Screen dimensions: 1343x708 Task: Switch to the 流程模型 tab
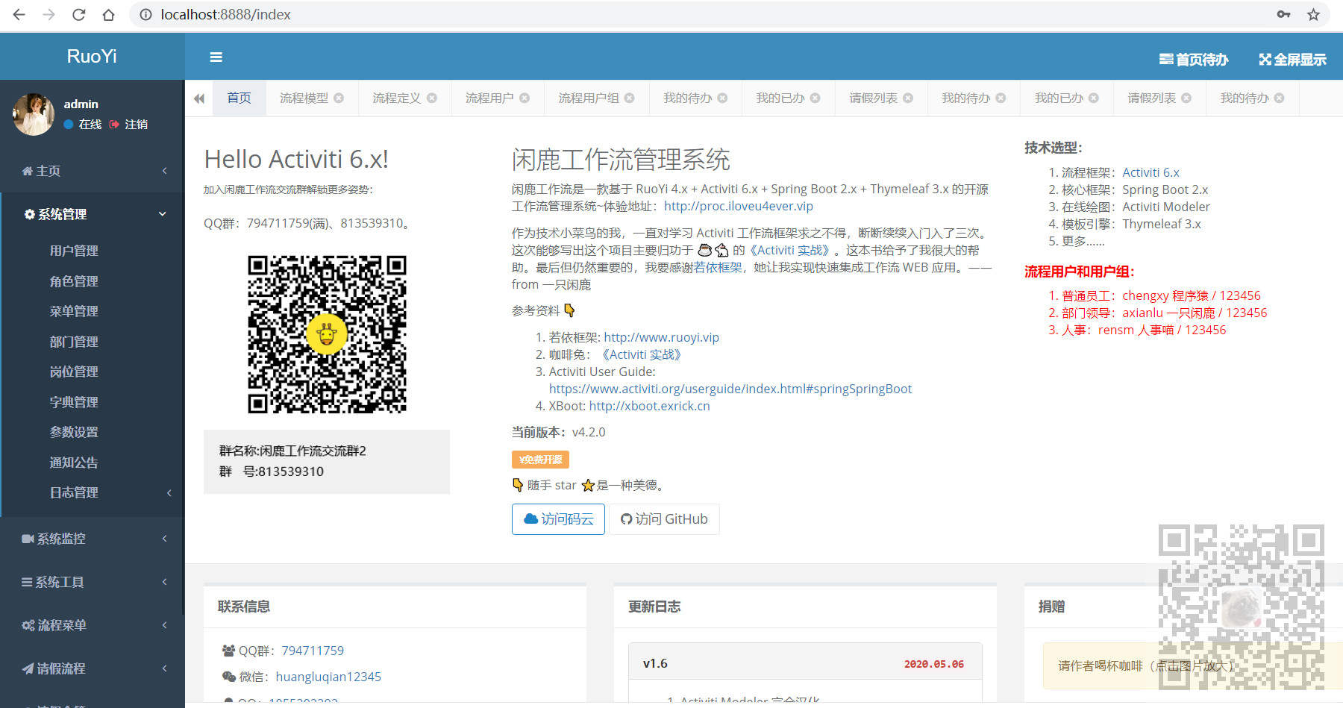304,98
